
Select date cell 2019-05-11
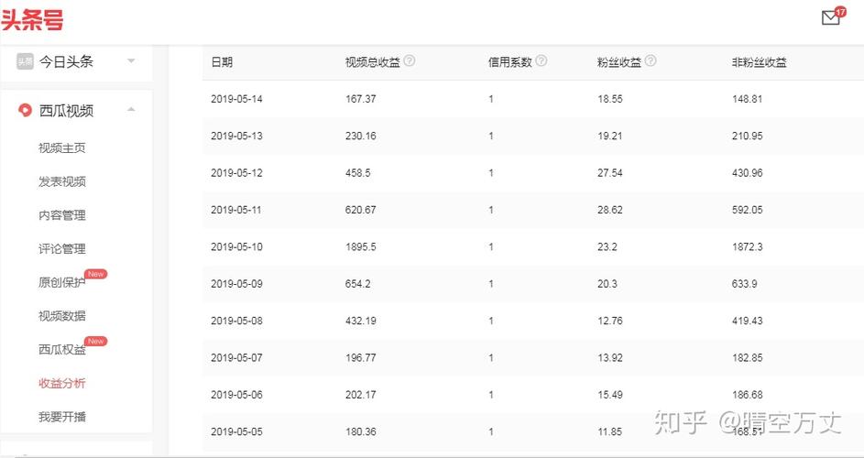tap(237, 210)
